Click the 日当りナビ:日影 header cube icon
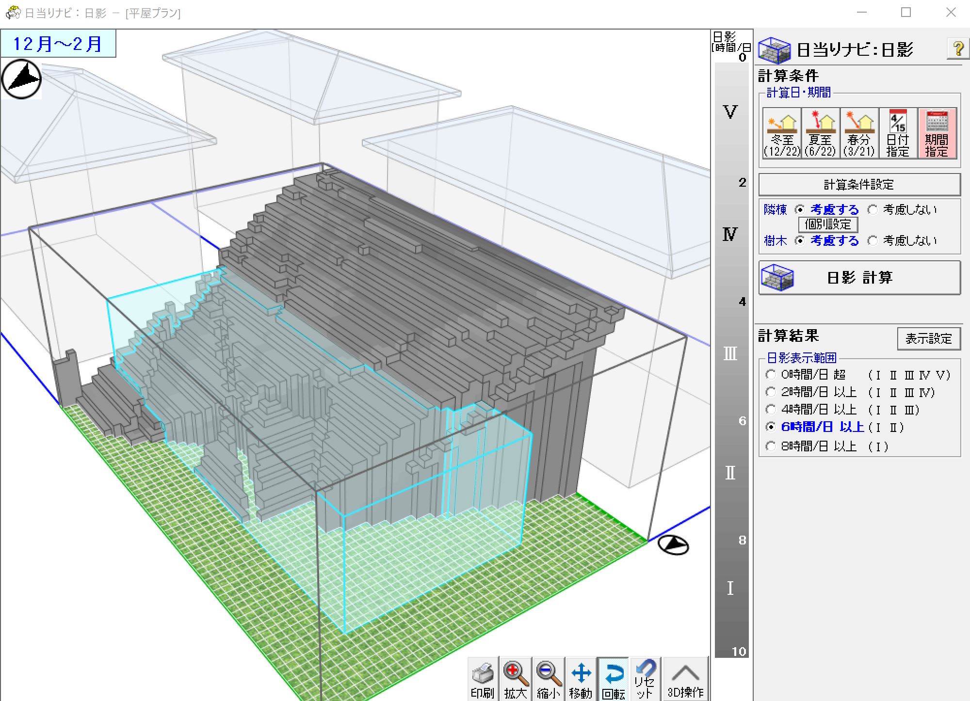The image size is (970, 701). pyautogui.click(x=775, y=50)
